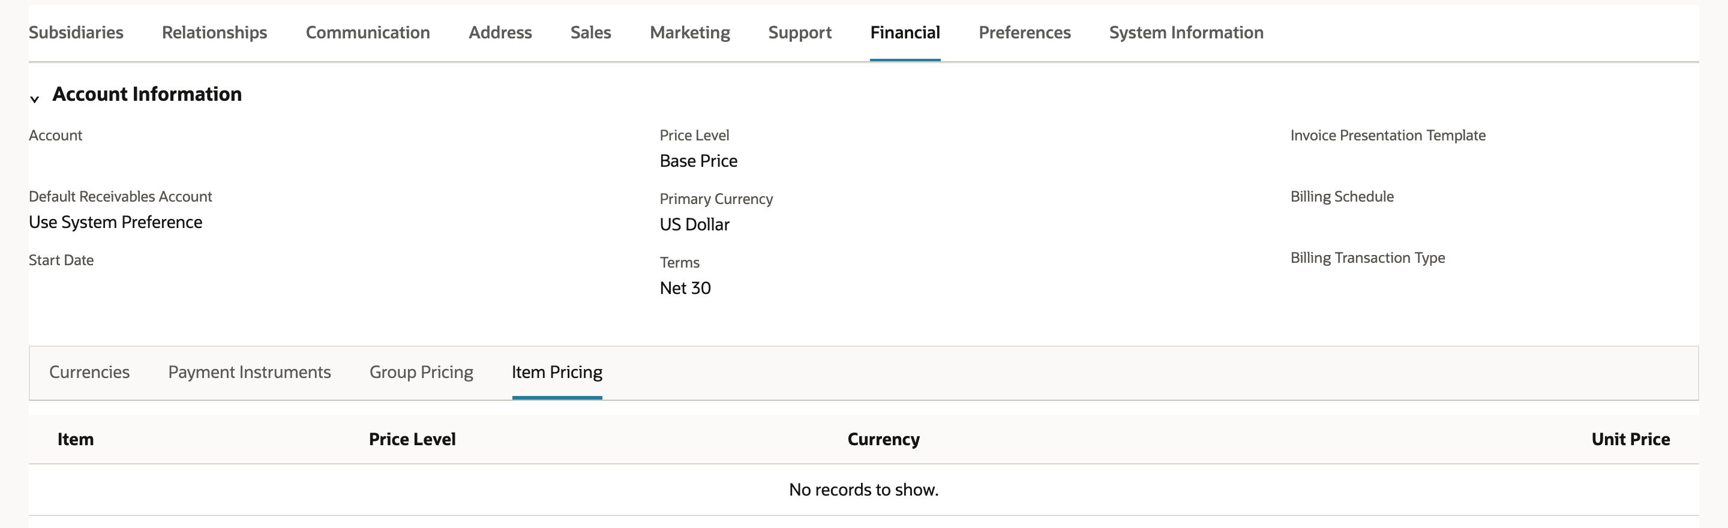The image size is (1728, 528).
Task: View the System Information tab
Action: 1187,32
